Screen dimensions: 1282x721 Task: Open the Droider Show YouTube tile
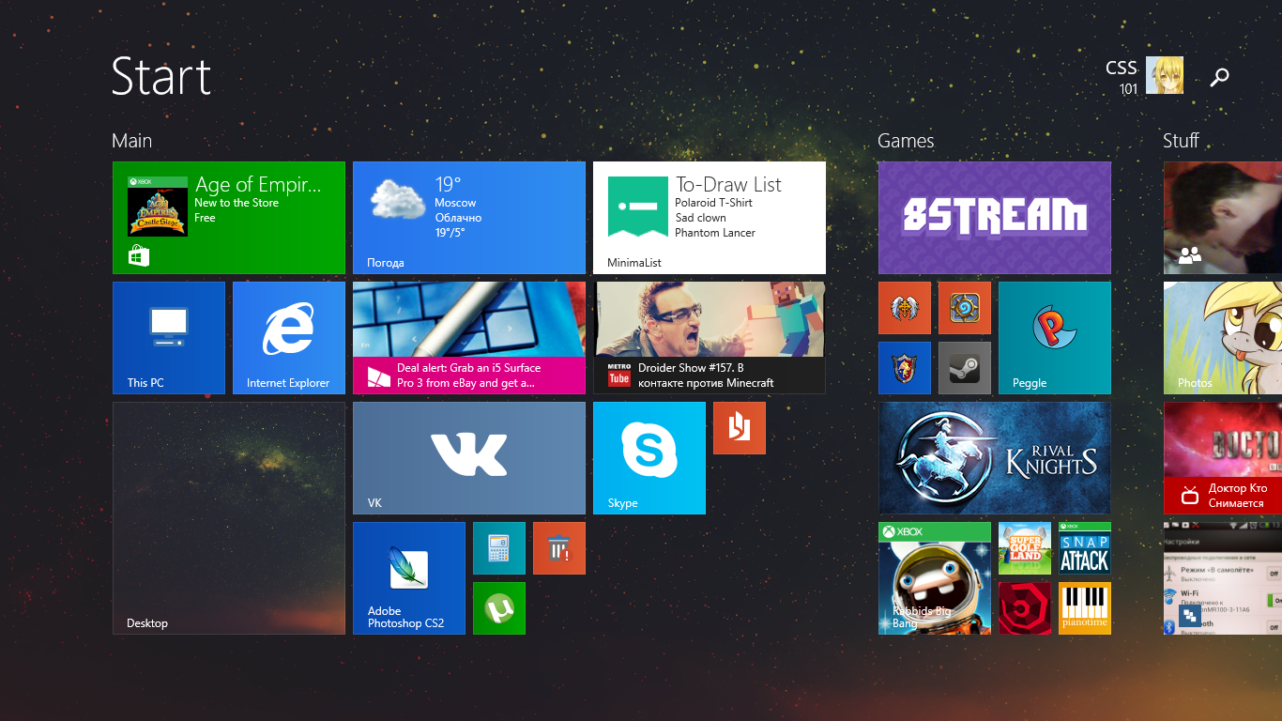(x=710, y=338)
